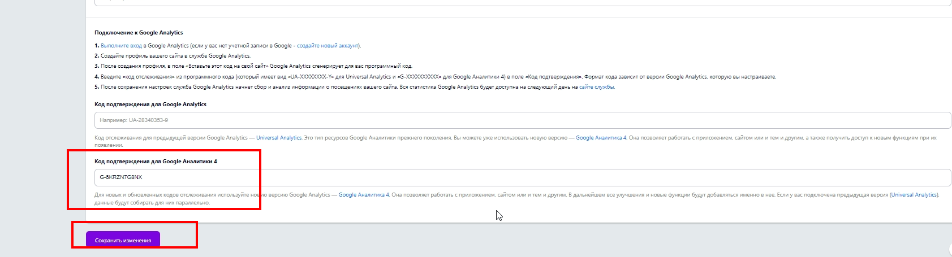Click label 'Код подтверждения для Google Аналитики 4'
The image size is (952, 257).
coord(156,162)
